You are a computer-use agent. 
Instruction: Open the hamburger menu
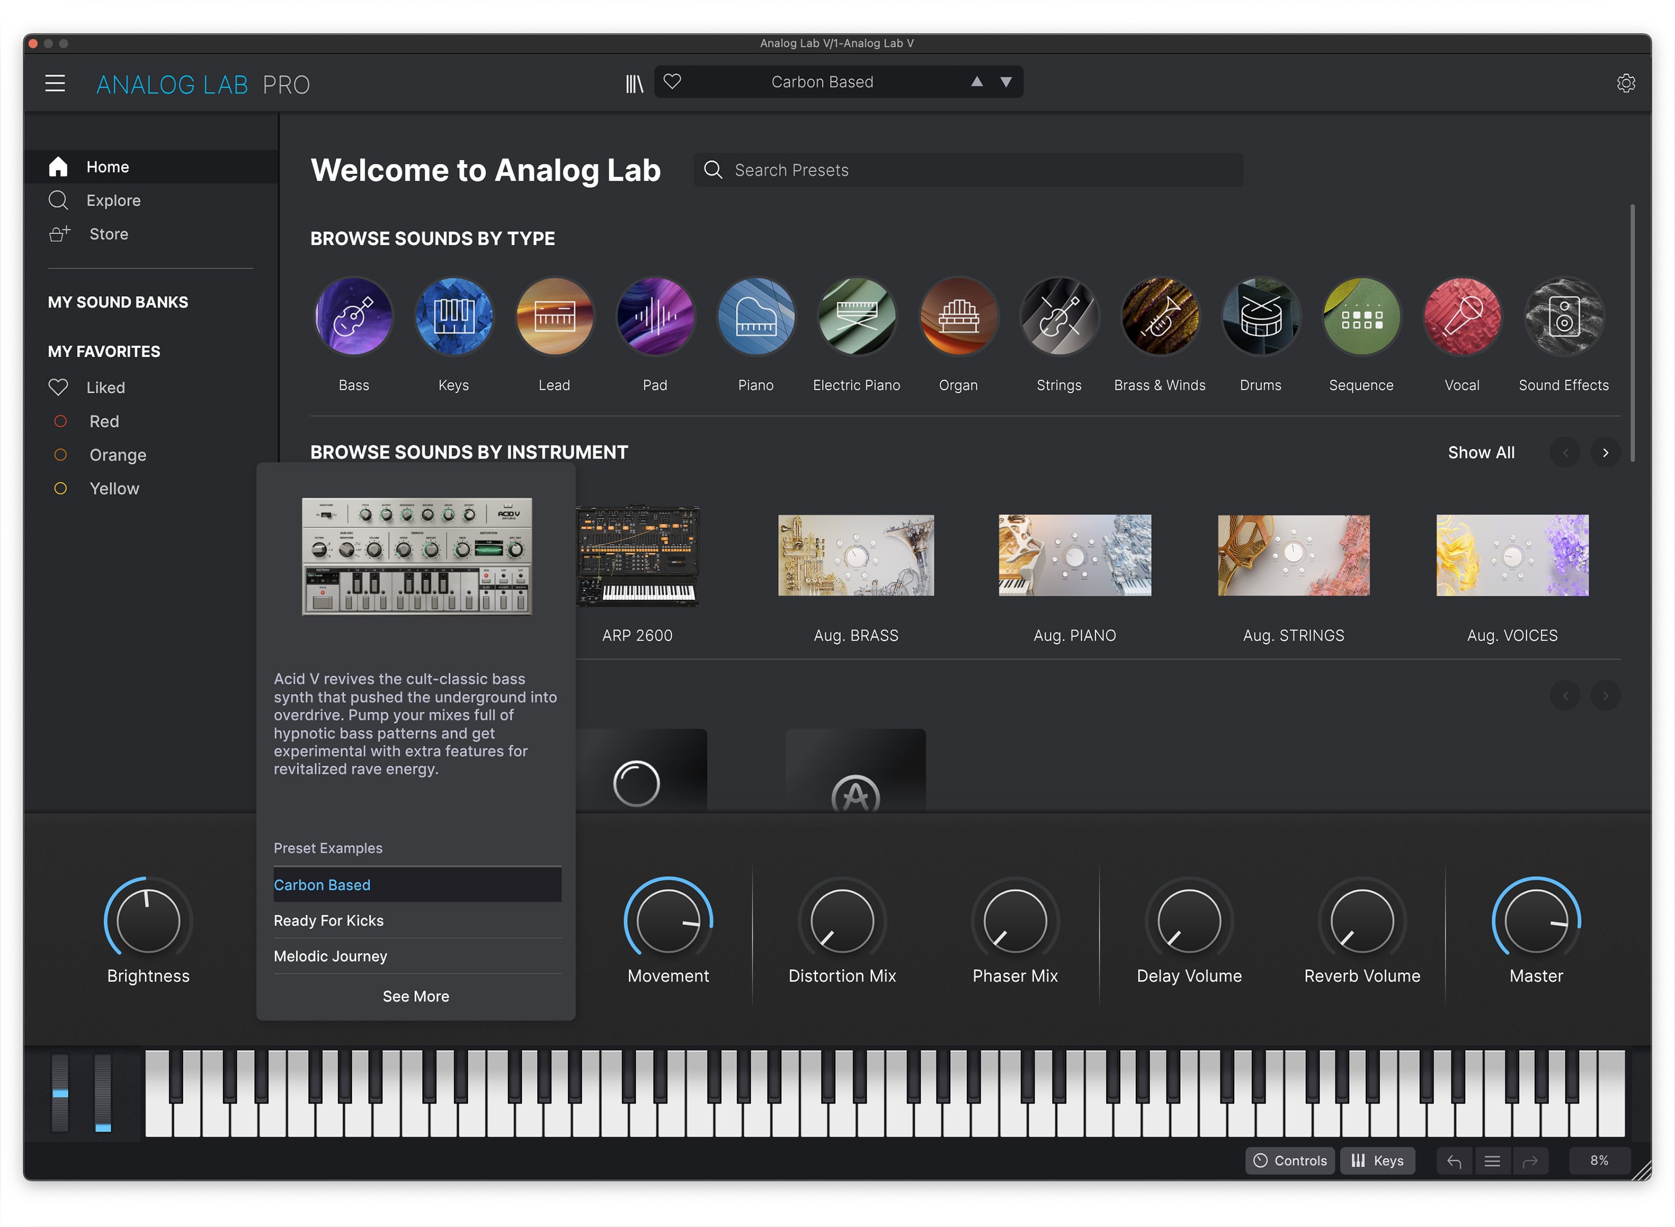[x=55, y=83]
